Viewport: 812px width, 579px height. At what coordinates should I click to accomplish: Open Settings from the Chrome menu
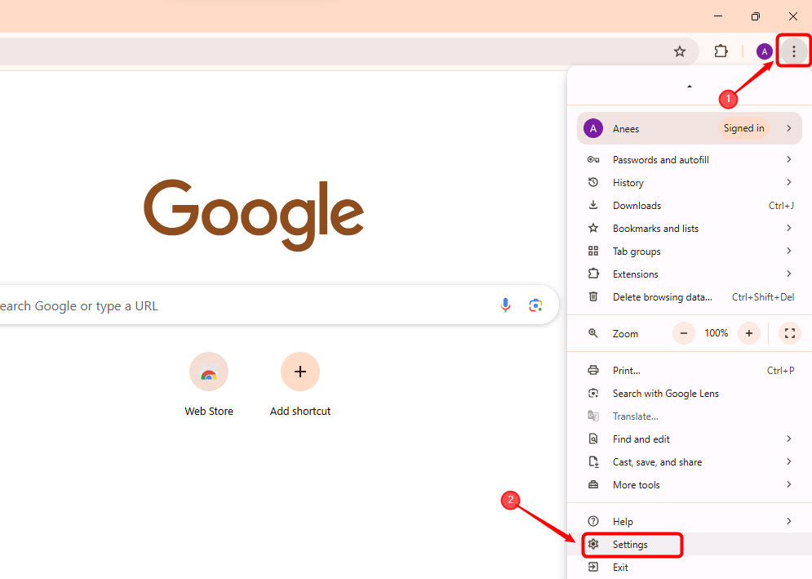tap(690, 544)
